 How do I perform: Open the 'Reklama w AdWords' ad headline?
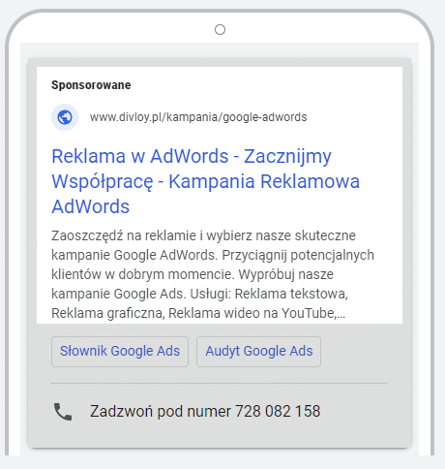click(x=205, y=181)
